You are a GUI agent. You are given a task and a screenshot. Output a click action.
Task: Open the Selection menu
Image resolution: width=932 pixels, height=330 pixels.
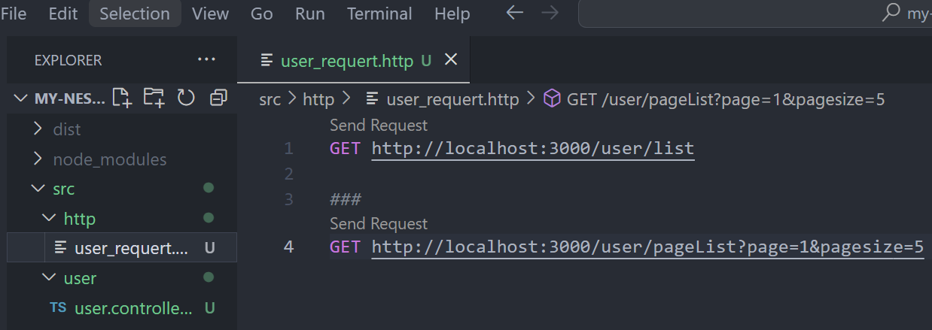click(x=135, y=14)
